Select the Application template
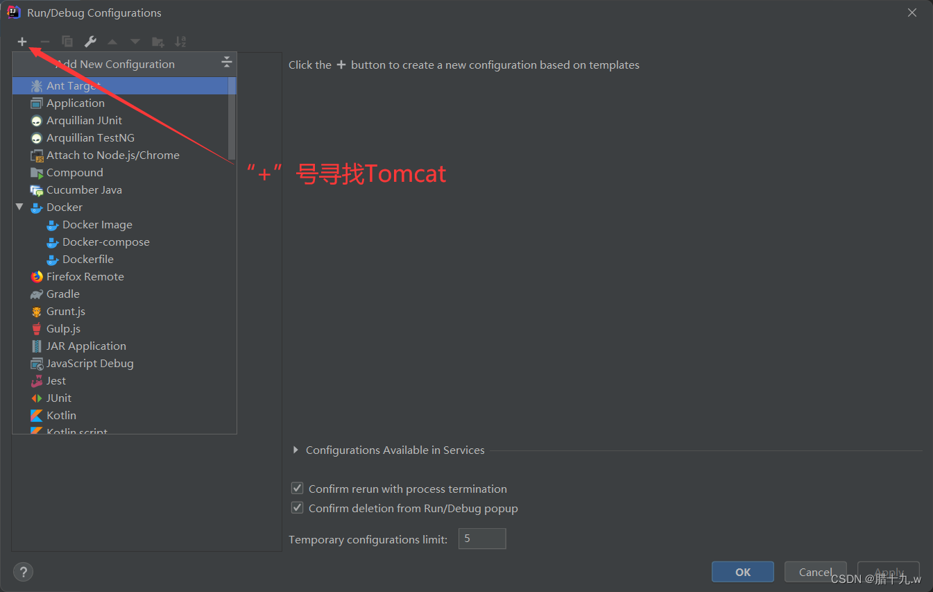 point(75,103)
